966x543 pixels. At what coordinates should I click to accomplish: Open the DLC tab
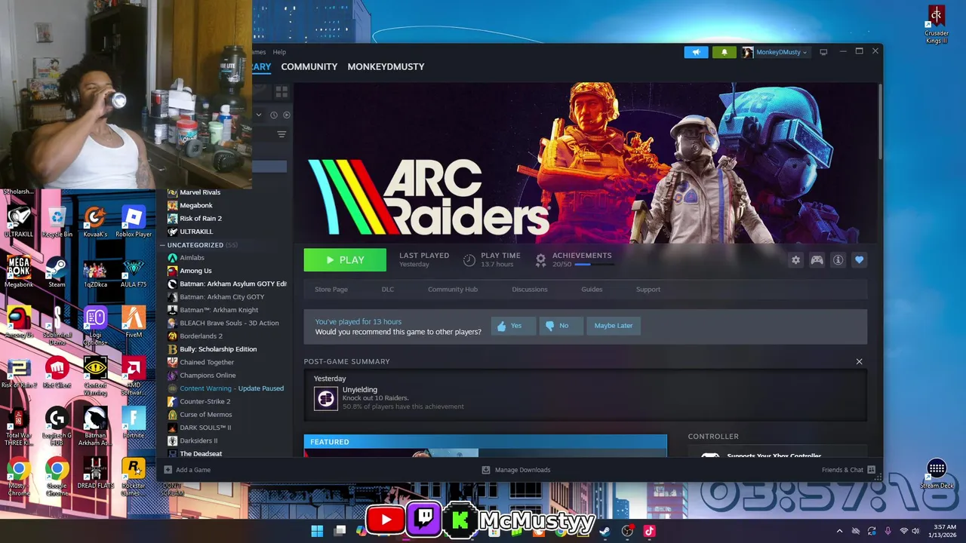click(387, 290)
